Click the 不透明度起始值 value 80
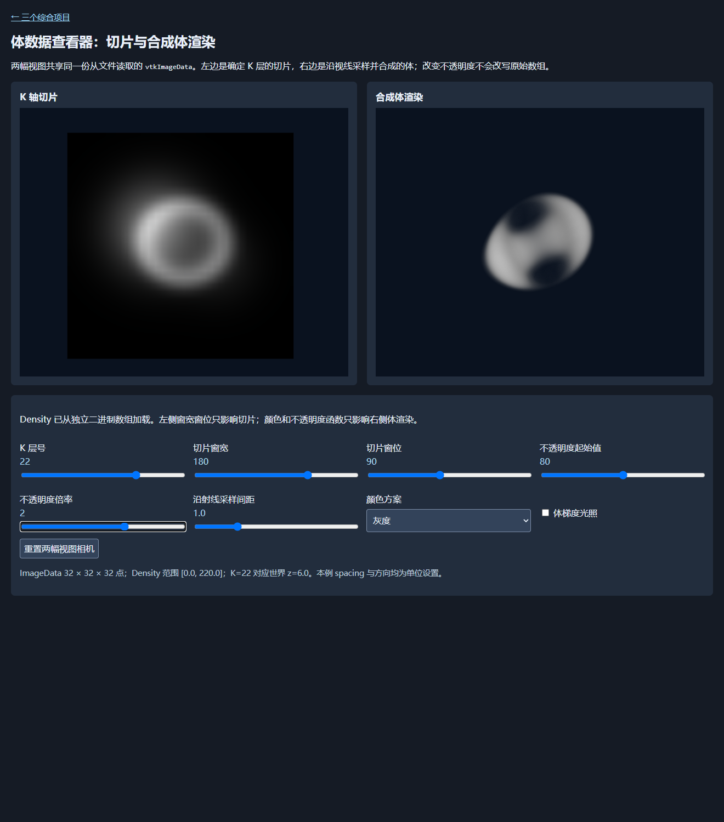 point(545,461)
